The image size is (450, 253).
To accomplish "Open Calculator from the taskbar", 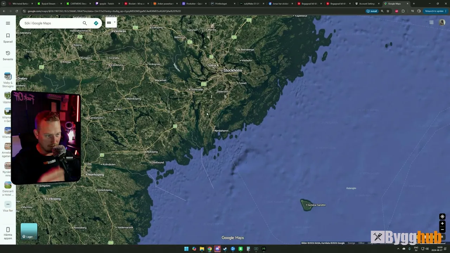I will 248,249.
